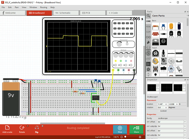
Task: Toggle oscilloscope channel 1 yellow button
Action: tap(116, 61)
